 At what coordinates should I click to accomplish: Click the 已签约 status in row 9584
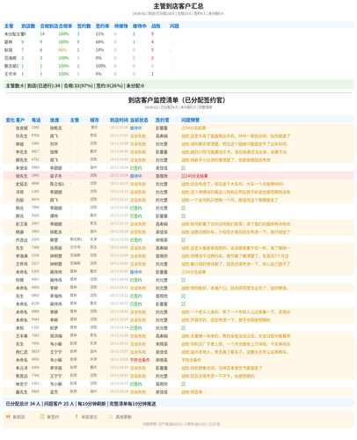136,168
